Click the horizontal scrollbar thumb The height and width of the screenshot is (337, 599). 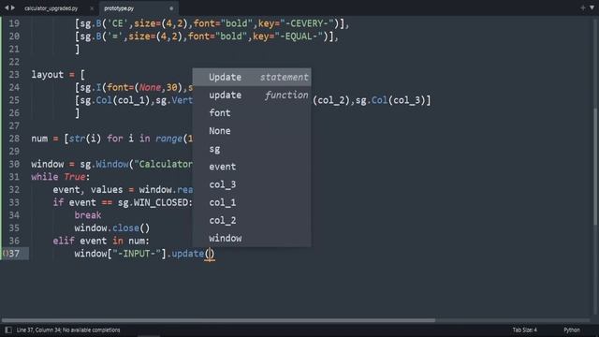click(218, 320)
